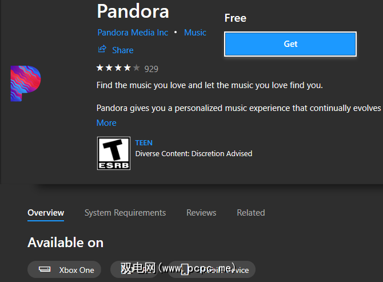
Task: Expand the description with More
Action: coord(106,122)
